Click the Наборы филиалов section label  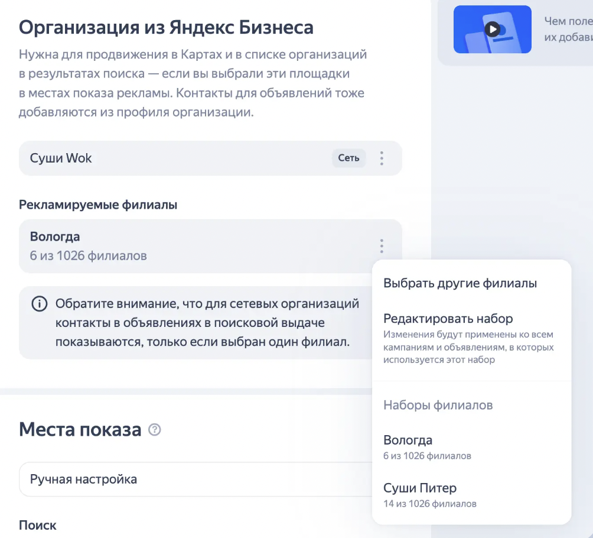pos(438,405)
